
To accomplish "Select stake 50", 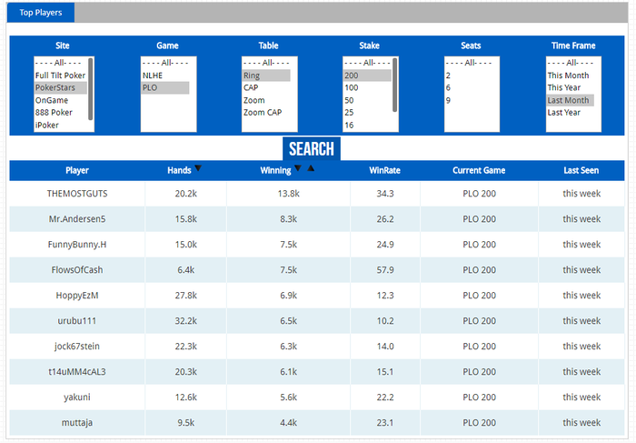I will coord(367,100).
